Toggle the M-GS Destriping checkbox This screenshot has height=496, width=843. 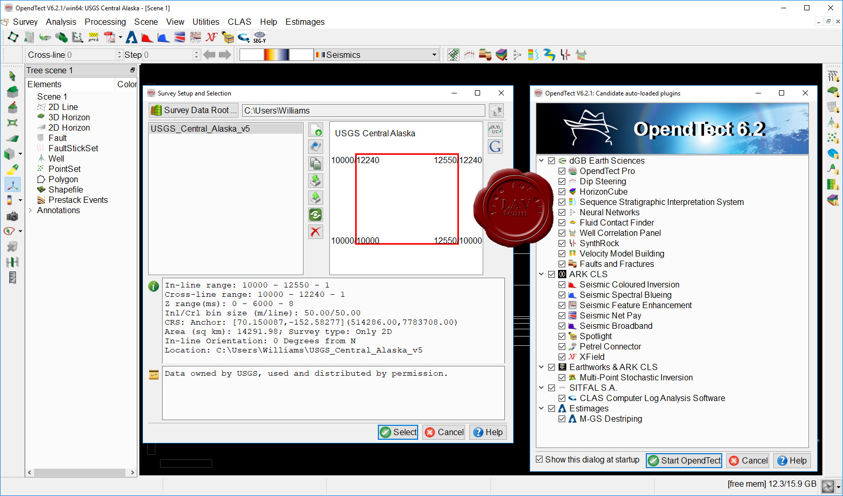[562, 419]
